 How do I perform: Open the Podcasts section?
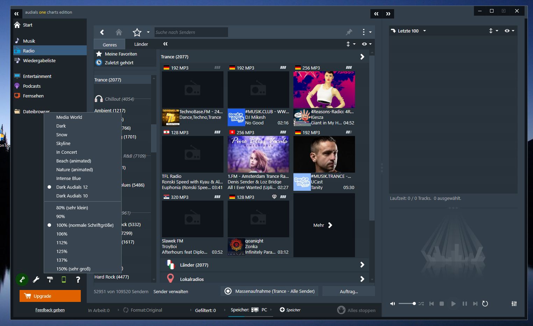click(28, 86)
